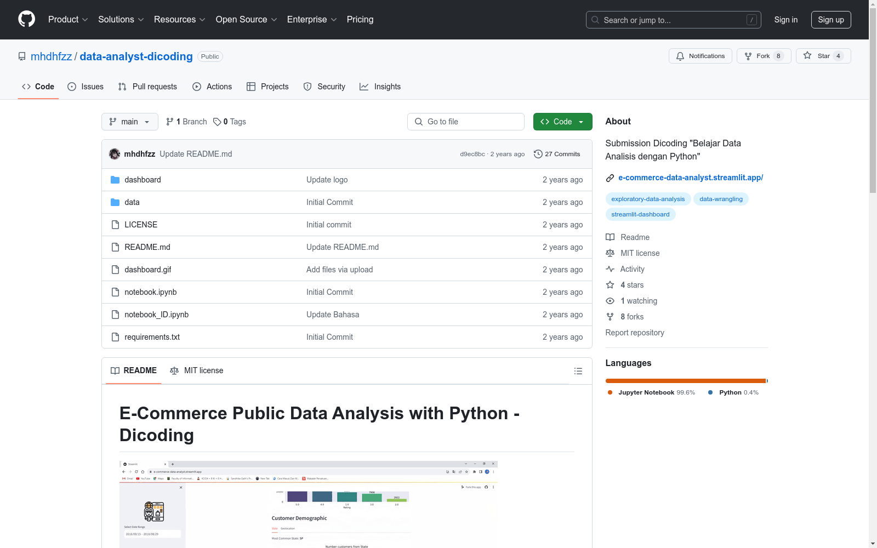Open the Insights tab
This screenshot has width=877, height=548.
(x=380, y=87)
